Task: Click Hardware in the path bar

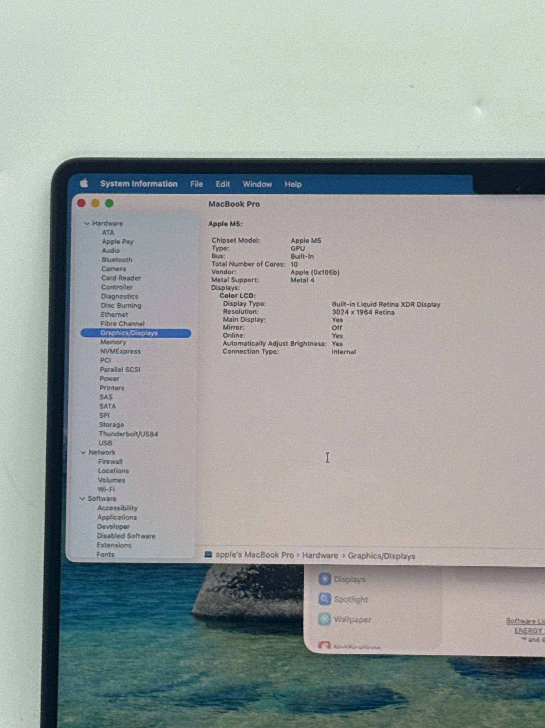Action: pyautogui.click(x=320, y=555)
